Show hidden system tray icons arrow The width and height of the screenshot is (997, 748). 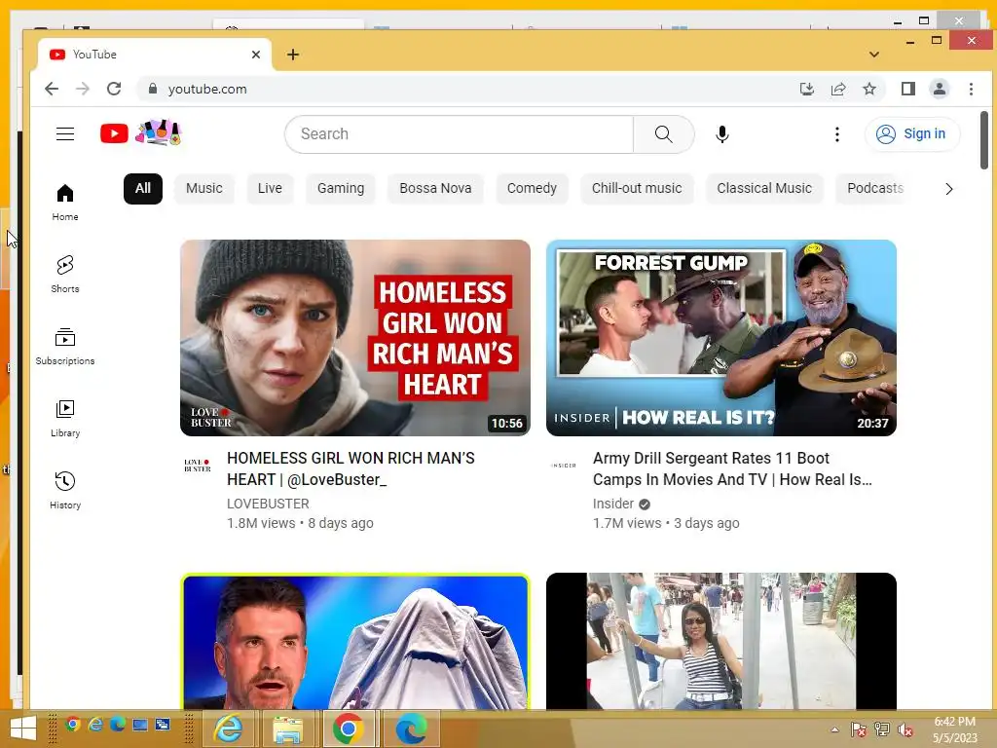[834, 729]
